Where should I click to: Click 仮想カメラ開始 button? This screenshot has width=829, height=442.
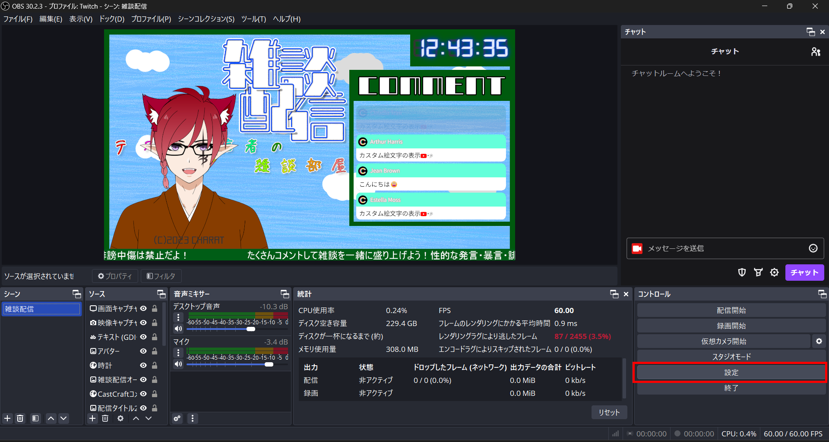(x=724, y=341)
